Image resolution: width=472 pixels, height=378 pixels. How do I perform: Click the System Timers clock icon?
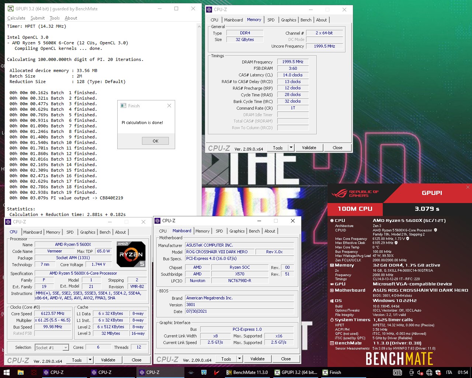[x=332, y=320]
